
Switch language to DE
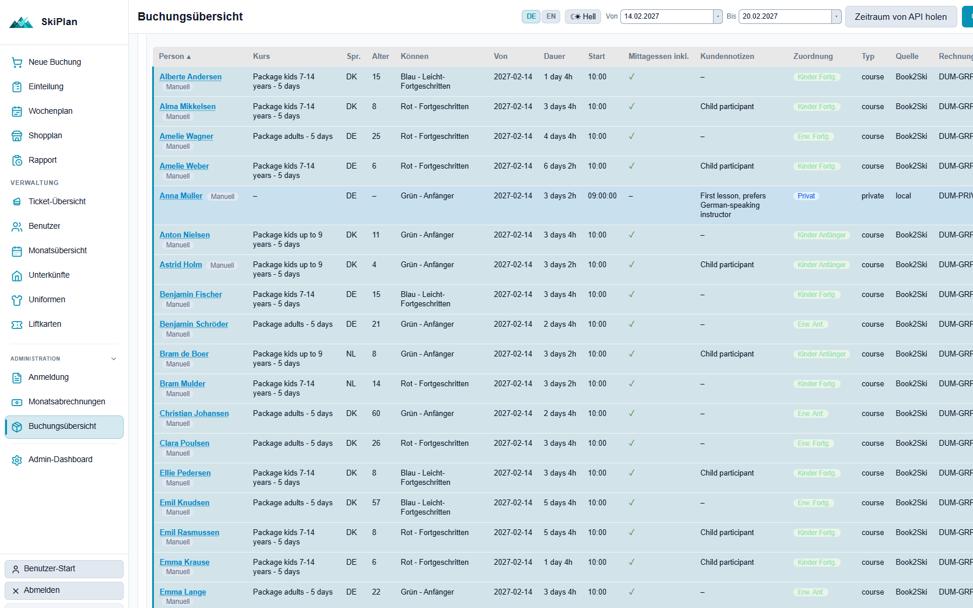[x=531, y=16]
